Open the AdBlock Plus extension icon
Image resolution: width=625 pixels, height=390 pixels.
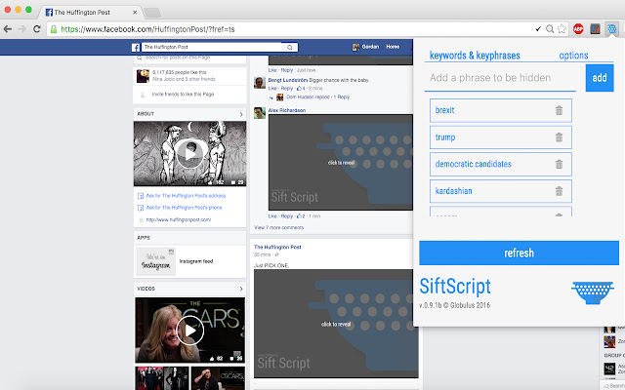(x=578, y=28)
